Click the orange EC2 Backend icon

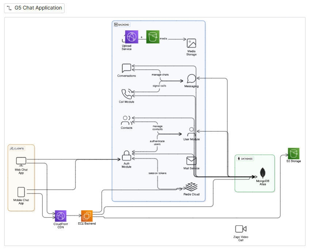(x=87, y=216)
